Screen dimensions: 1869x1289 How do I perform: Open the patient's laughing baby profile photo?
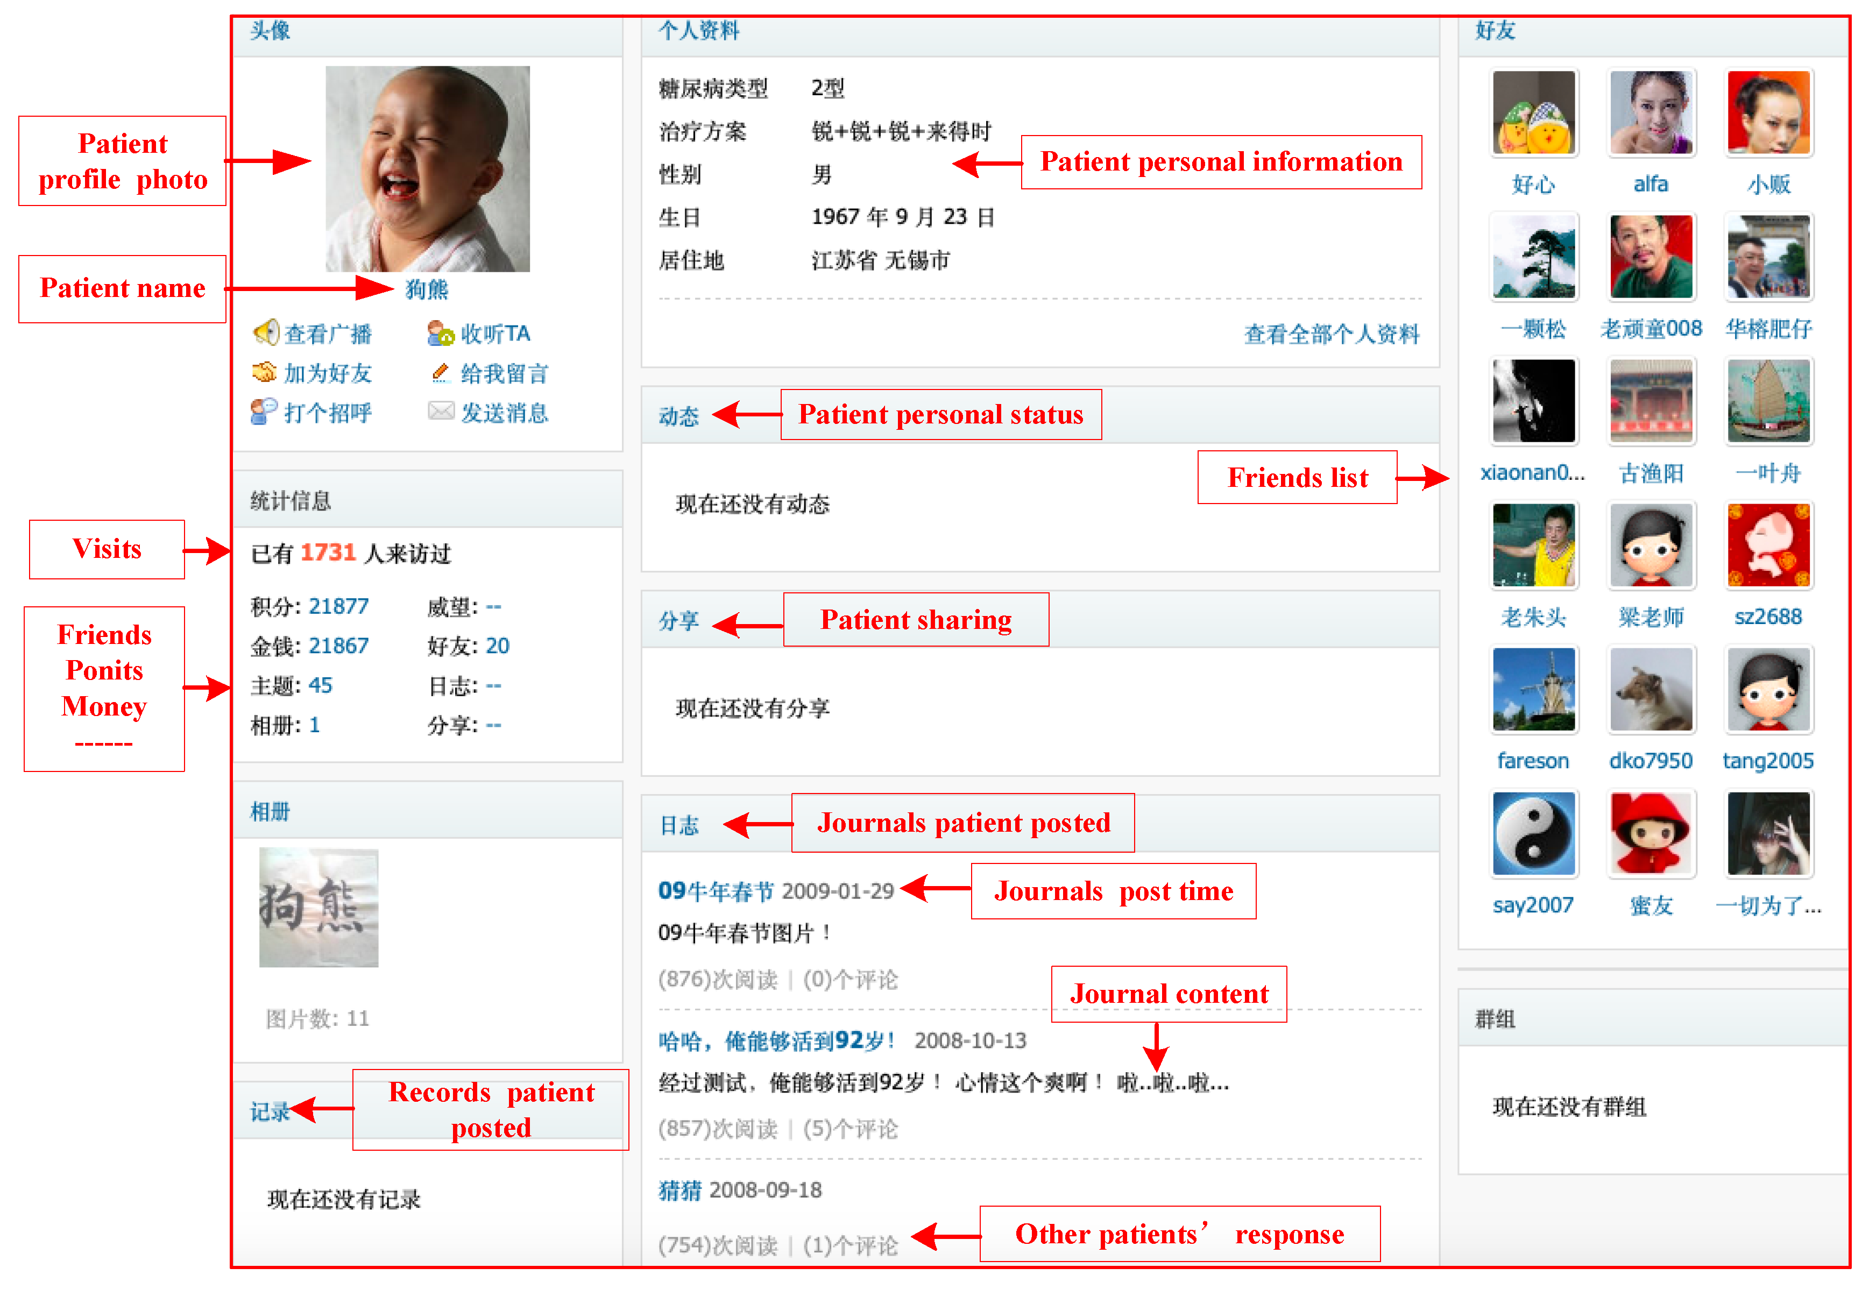click(x=427, y=169)
